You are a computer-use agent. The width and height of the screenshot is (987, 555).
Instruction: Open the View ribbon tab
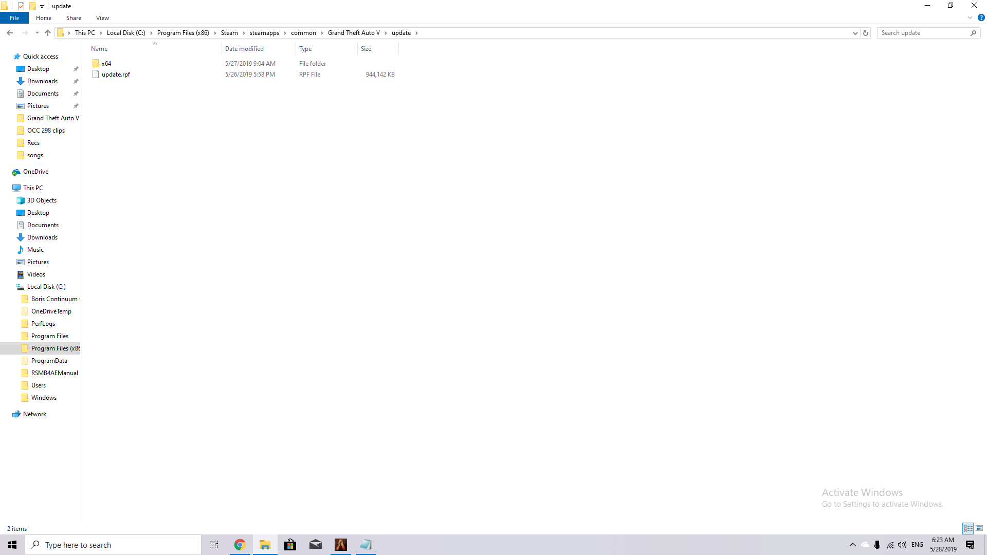(x=102, y=18)
